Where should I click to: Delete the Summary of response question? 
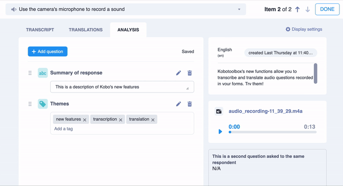click(x=190, y=73)
